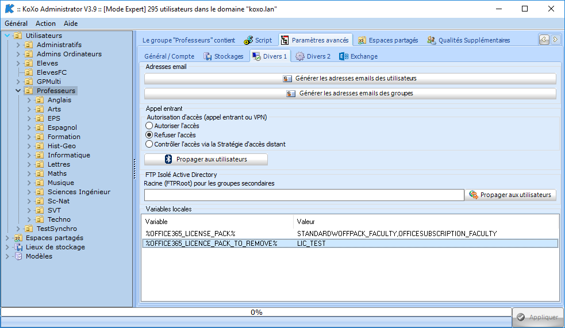Viewport: 565px width, 328px height.
Task: Click the Qualités Supplémentaires tab icon
Action: tap(431, 40)
